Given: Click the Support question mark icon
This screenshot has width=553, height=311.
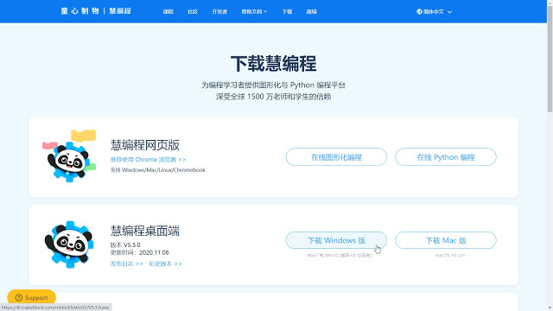Looking at the screenshot, I should point(19,297).
